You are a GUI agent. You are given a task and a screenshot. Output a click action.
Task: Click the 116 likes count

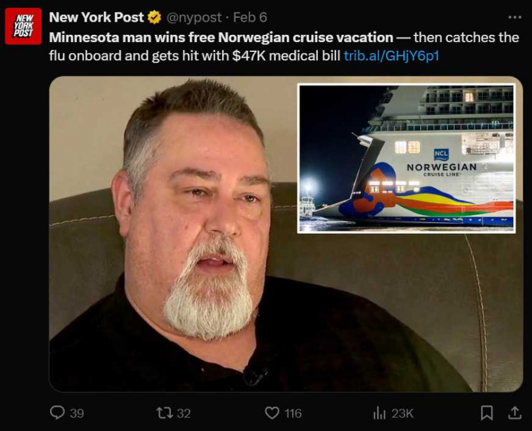[293, 413]
